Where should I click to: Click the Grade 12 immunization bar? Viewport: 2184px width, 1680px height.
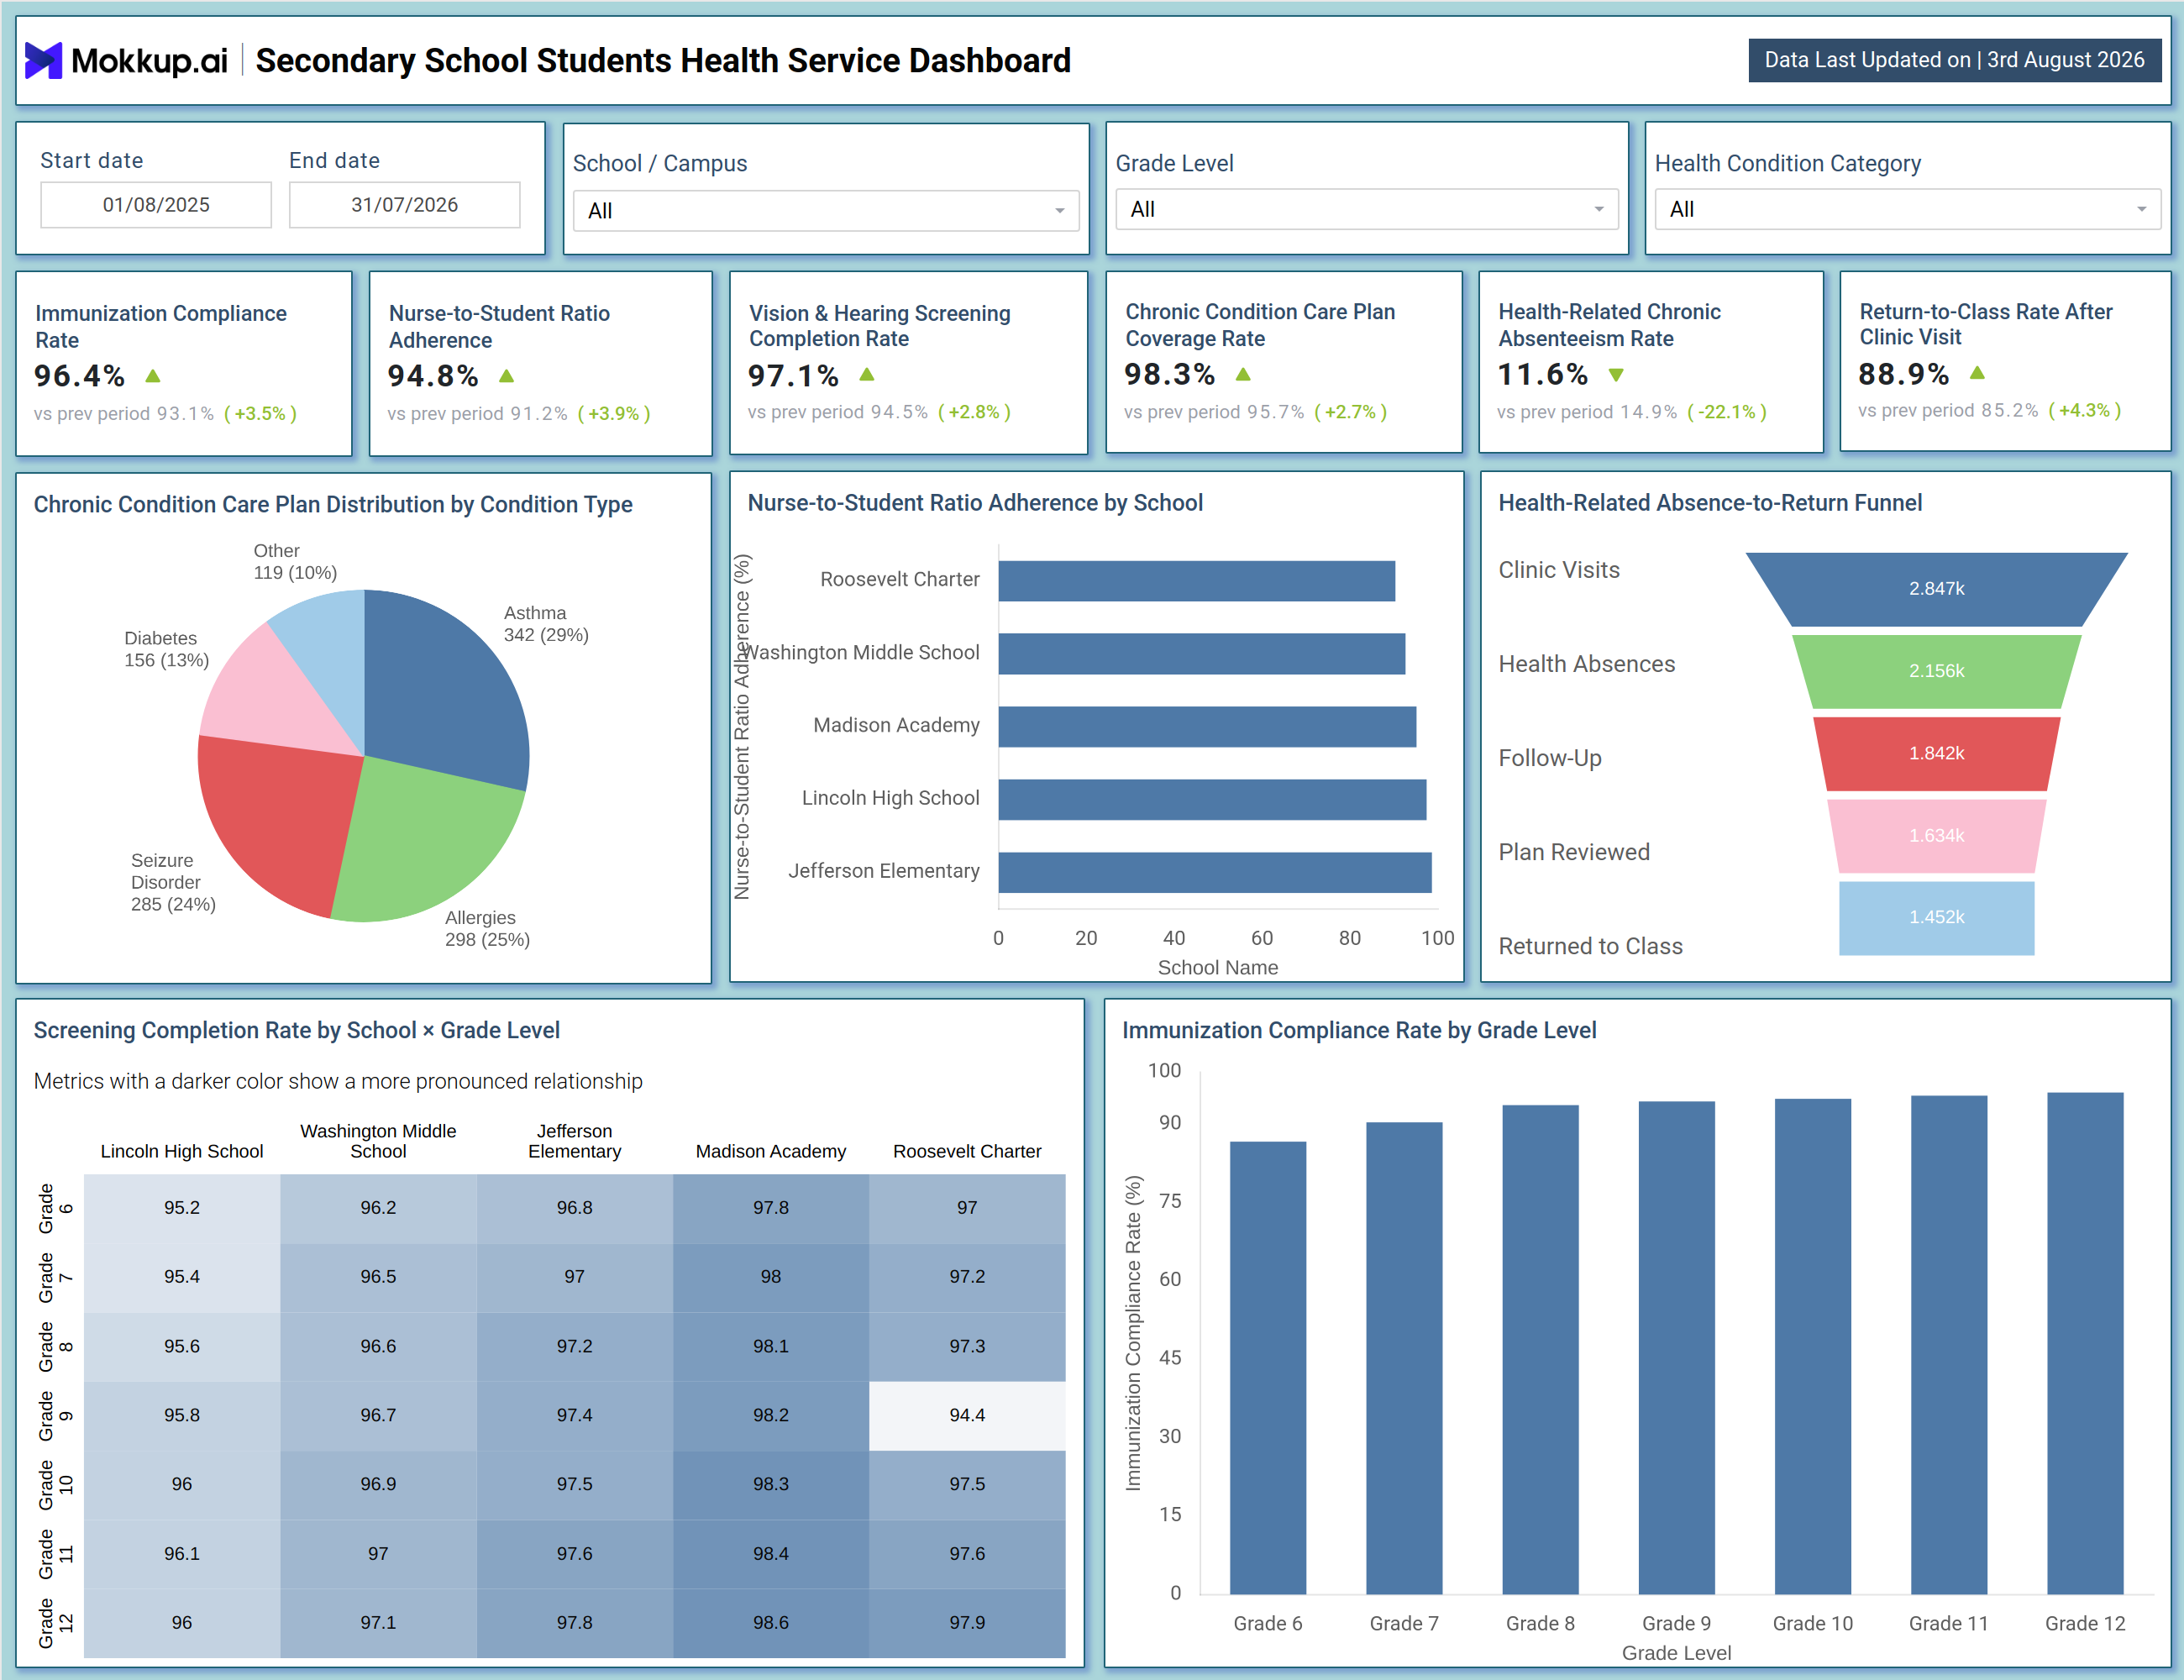click(x=2085, y=1343)
